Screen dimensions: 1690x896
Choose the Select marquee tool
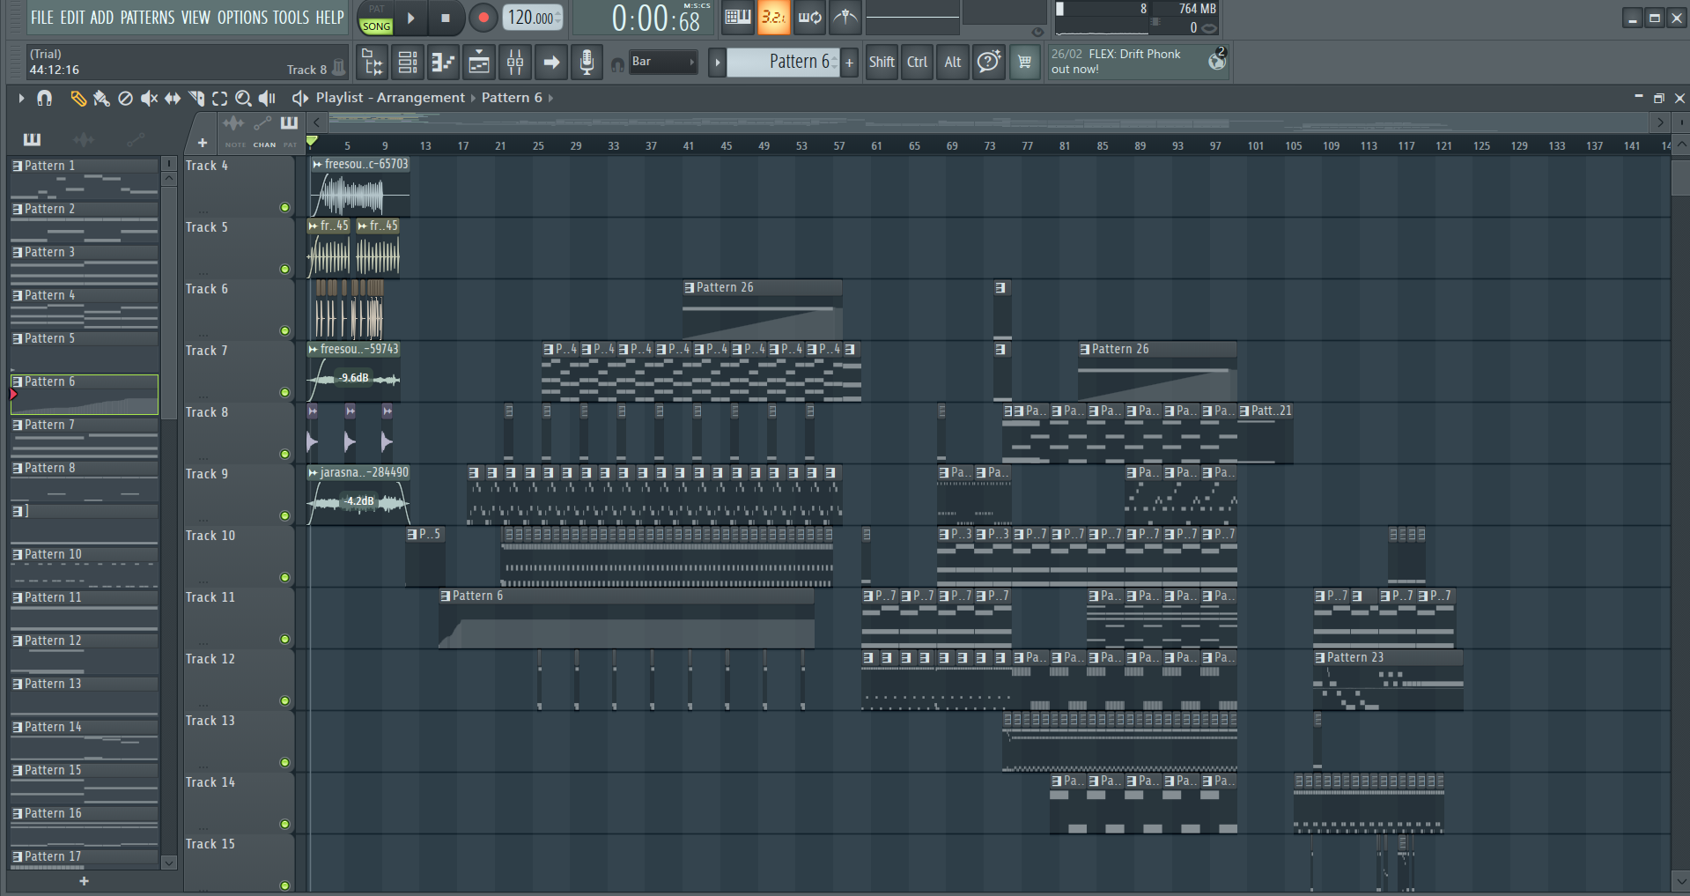[220, 98]
